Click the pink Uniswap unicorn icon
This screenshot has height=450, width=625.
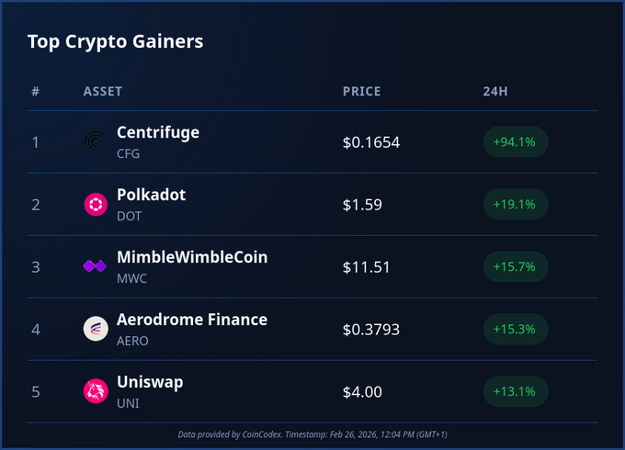pos(96,391)
